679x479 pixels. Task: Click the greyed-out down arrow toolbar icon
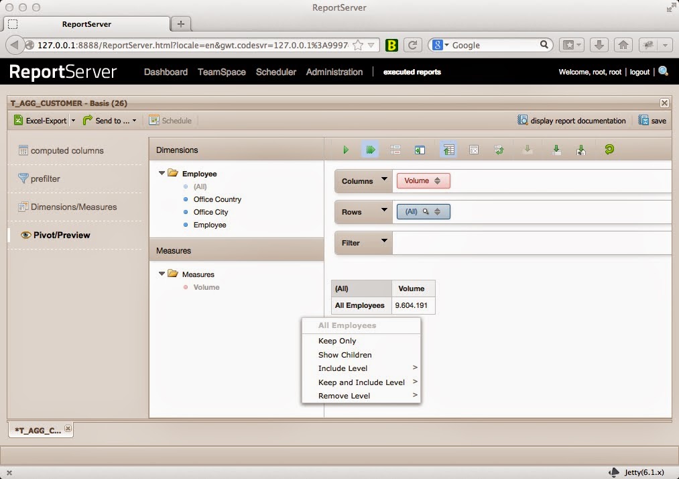[x=527, y=150]
